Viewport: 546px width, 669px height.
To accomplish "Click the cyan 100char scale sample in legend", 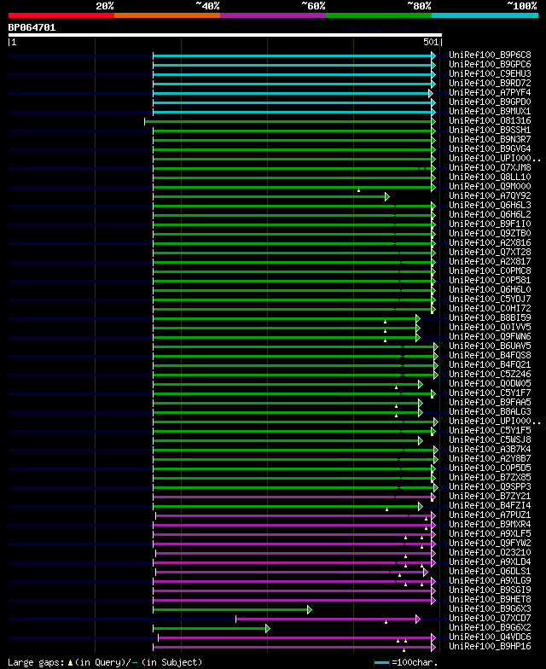I will pyautogui.click(x=382, y=663).
